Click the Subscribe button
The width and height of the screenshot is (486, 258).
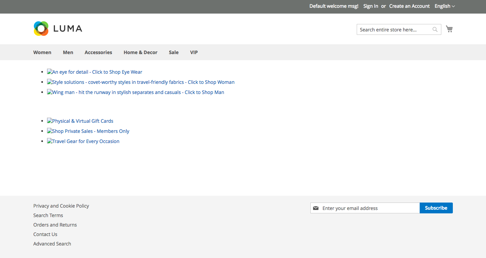click(436, 208)
